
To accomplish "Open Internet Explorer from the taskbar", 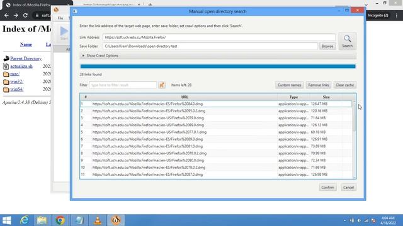I will point(25,220).
